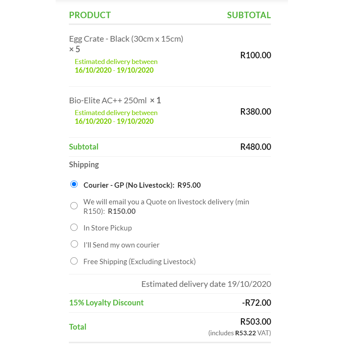Pick I'll Send my own courier option
Screen dimensions: 344x344
[74, 244]
